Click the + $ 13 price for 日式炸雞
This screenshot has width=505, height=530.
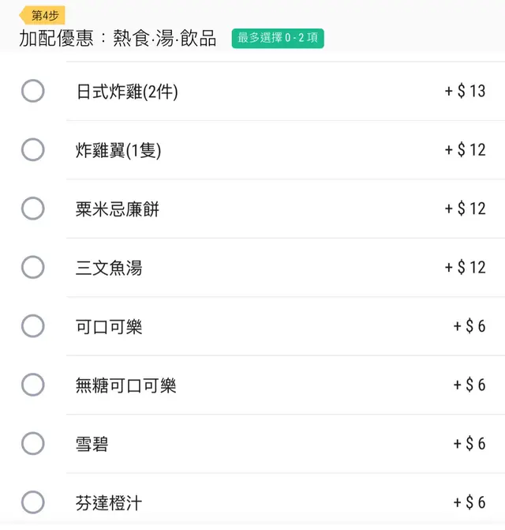point(465,92)
